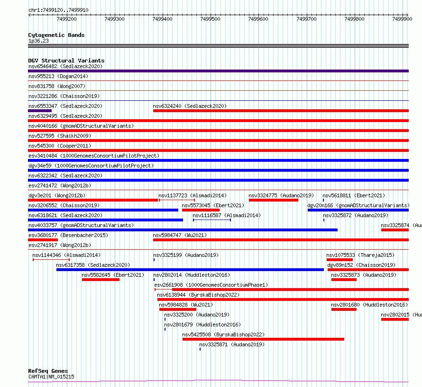The width and height of the screenshot is (422, 387).
Task: Select nsv1144346 (Alsmadi2014) label
Action: click(66, 255)
